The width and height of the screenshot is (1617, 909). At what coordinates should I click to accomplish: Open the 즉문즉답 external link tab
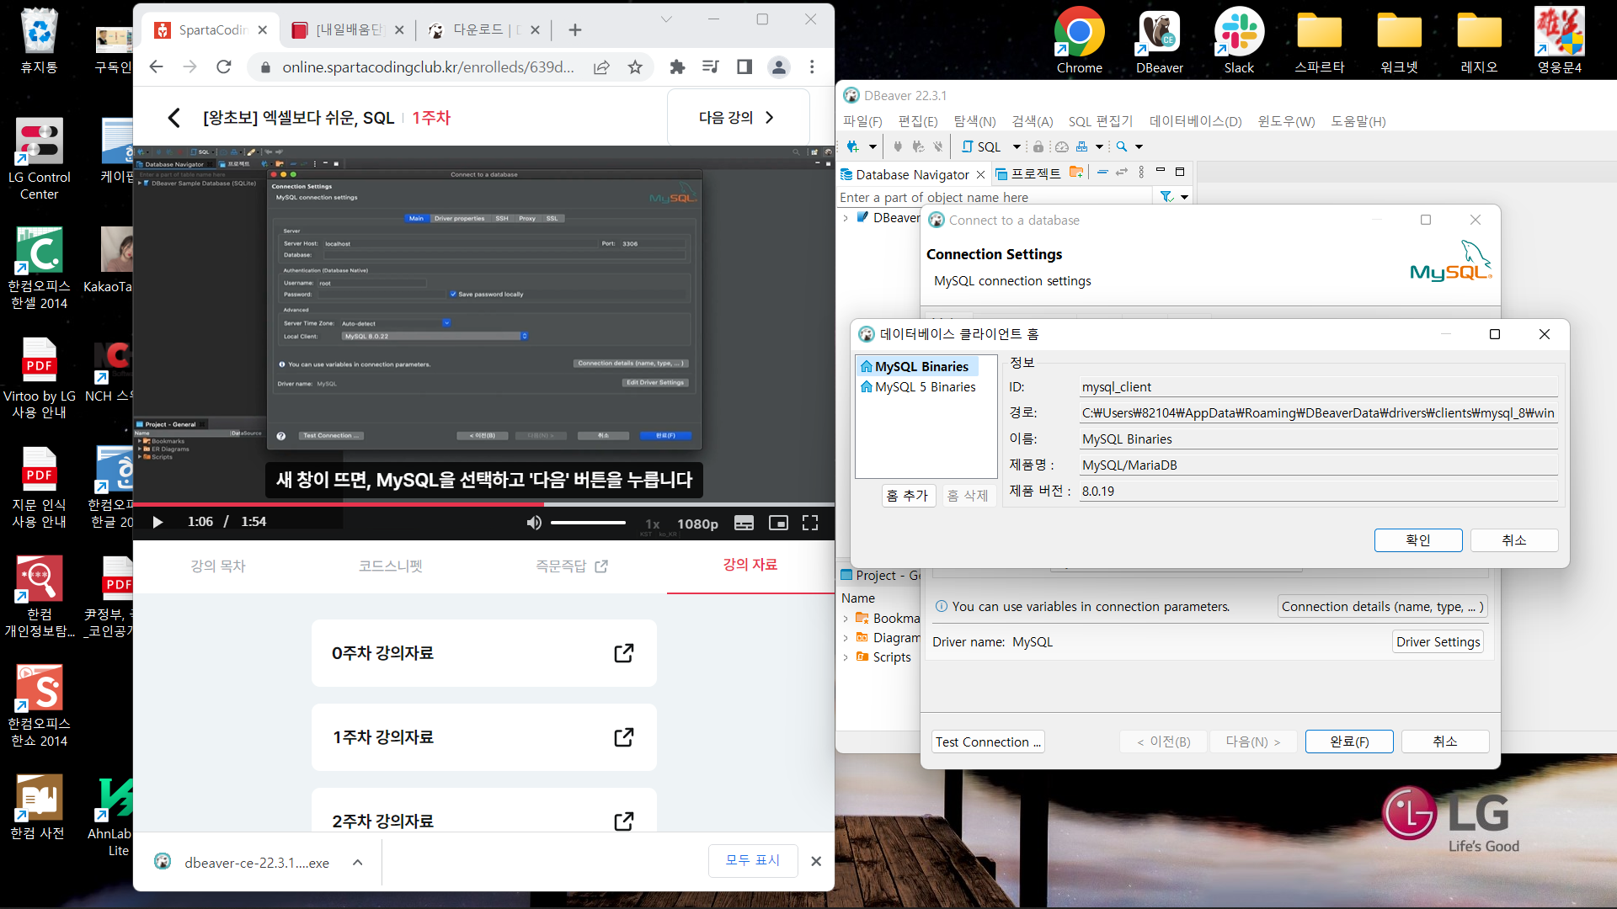pos(572,566)
